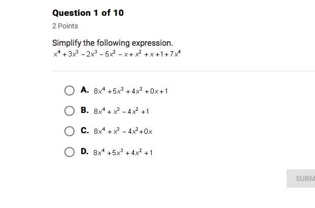Click expression 8x⁴+5x³+4x²+0x+1 in option A

130,91
